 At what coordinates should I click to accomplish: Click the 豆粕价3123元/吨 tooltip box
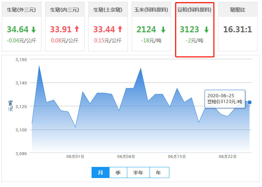point(225,99)
